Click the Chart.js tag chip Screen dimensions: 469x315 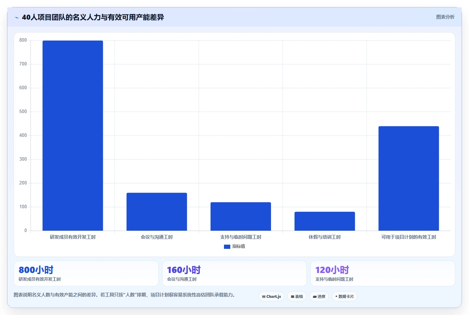(x=271, y=296)
